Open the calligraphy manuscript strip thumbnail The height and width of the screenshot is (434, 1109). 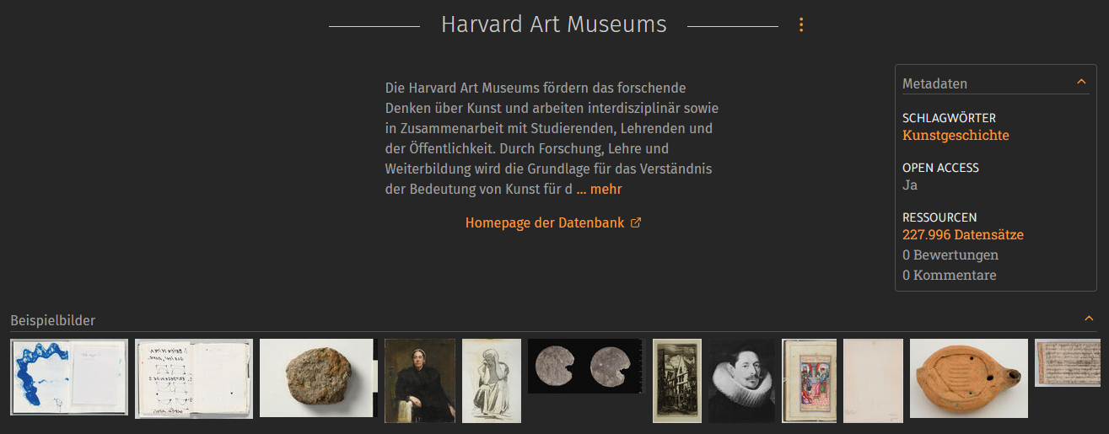tap(1068, 363)
